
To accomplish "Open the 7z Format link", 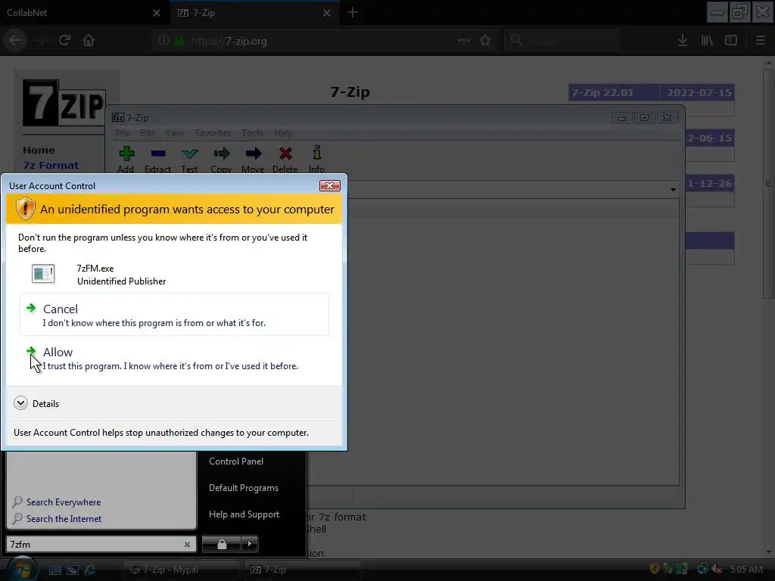I will click(51, 165).
